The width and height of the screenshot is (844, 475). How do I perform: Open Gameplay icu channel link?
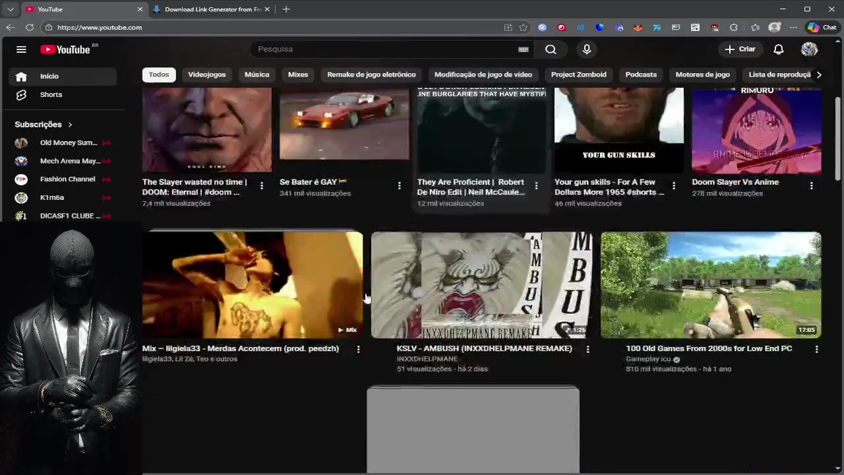tap(648, 360)
